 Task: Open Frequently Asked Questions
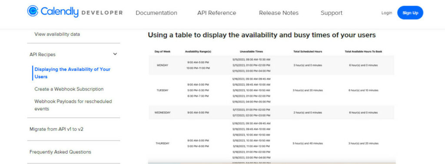(x=60, y=152)
